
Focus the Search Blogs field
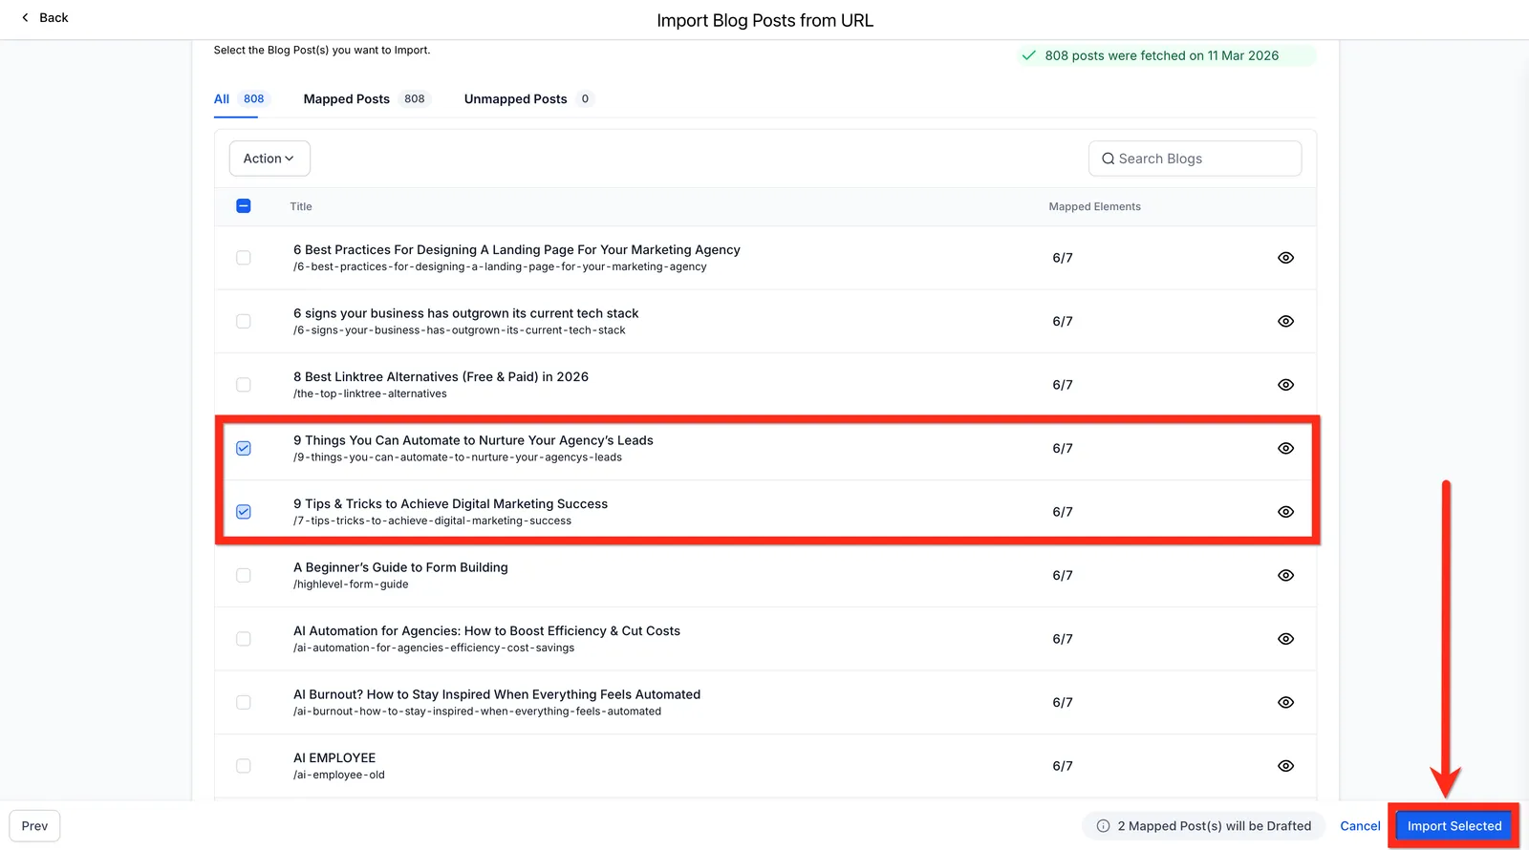pos(1195,159)
